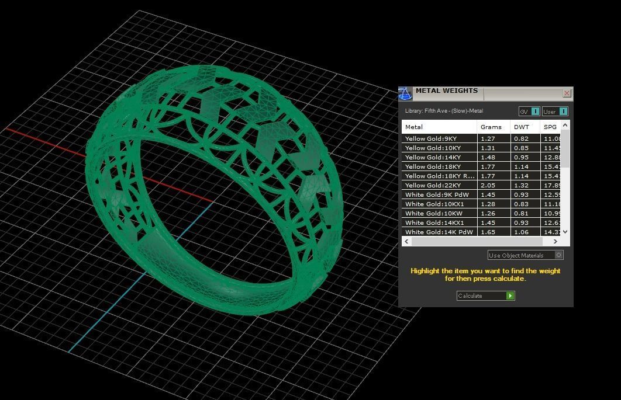Click the 0.83 DWT value for 10KX1

point(521,204)
